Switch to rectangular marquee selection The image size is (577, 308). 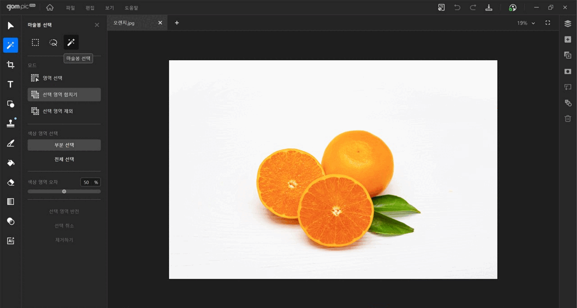coord(35,42)
